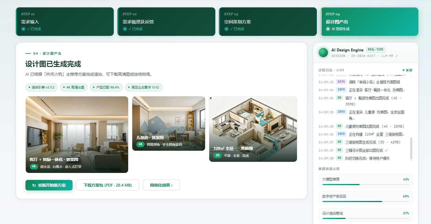Click the 4K 高清出图 chip
This screenshot has width=431, height=224.
click(x=74, y=87)
